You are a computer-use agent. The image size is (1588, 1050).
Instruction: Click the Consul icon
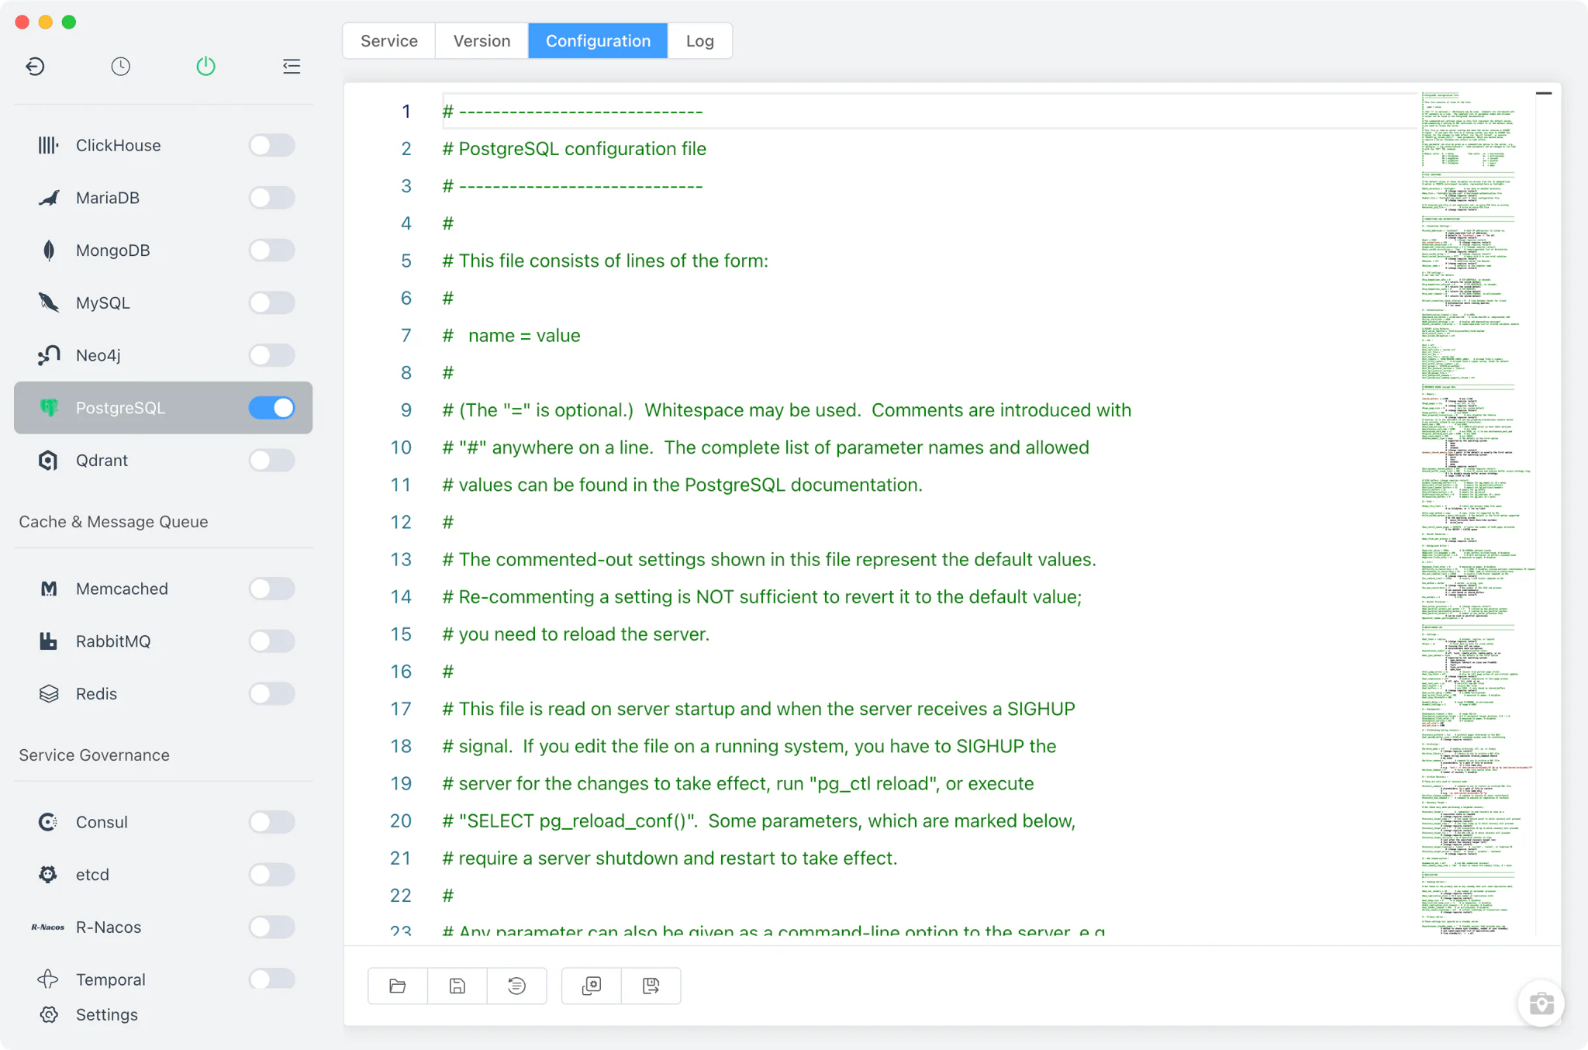tap(48, 822)
